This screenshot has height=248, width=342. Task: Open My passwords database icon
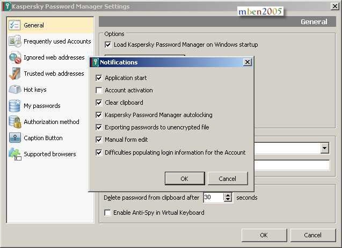pyautogui.click(x=15, y=106)
